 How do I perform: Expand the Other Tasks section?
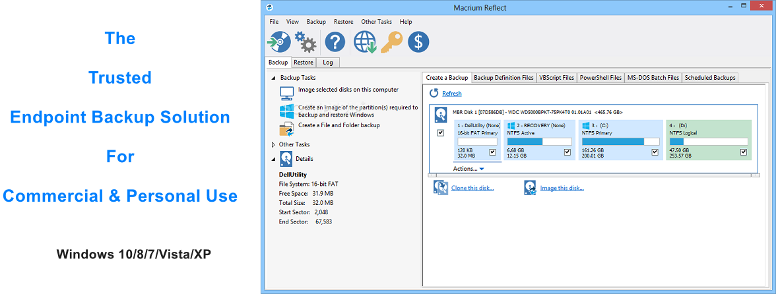pyautogui.click(x=273, y=145)
